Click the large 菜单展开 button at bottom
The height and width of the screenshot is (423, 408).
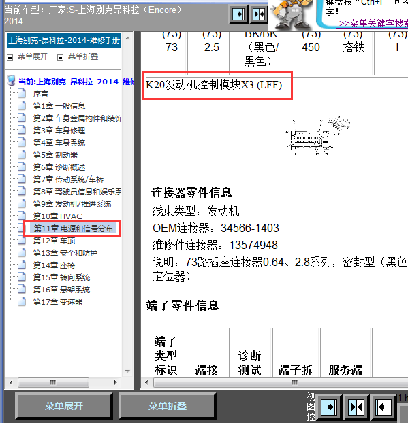[x=64, y=406]
